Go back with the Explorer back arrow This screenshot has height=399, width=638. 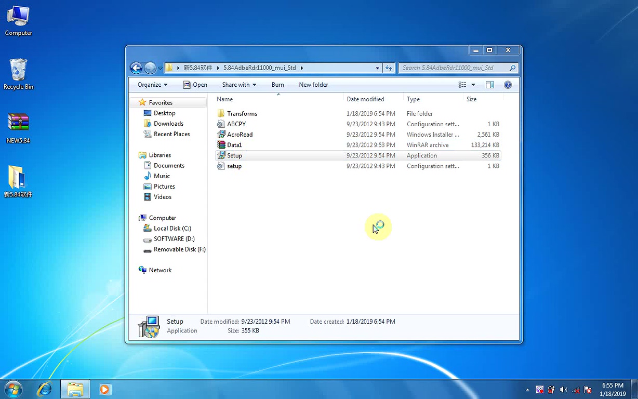coord(136,68)
